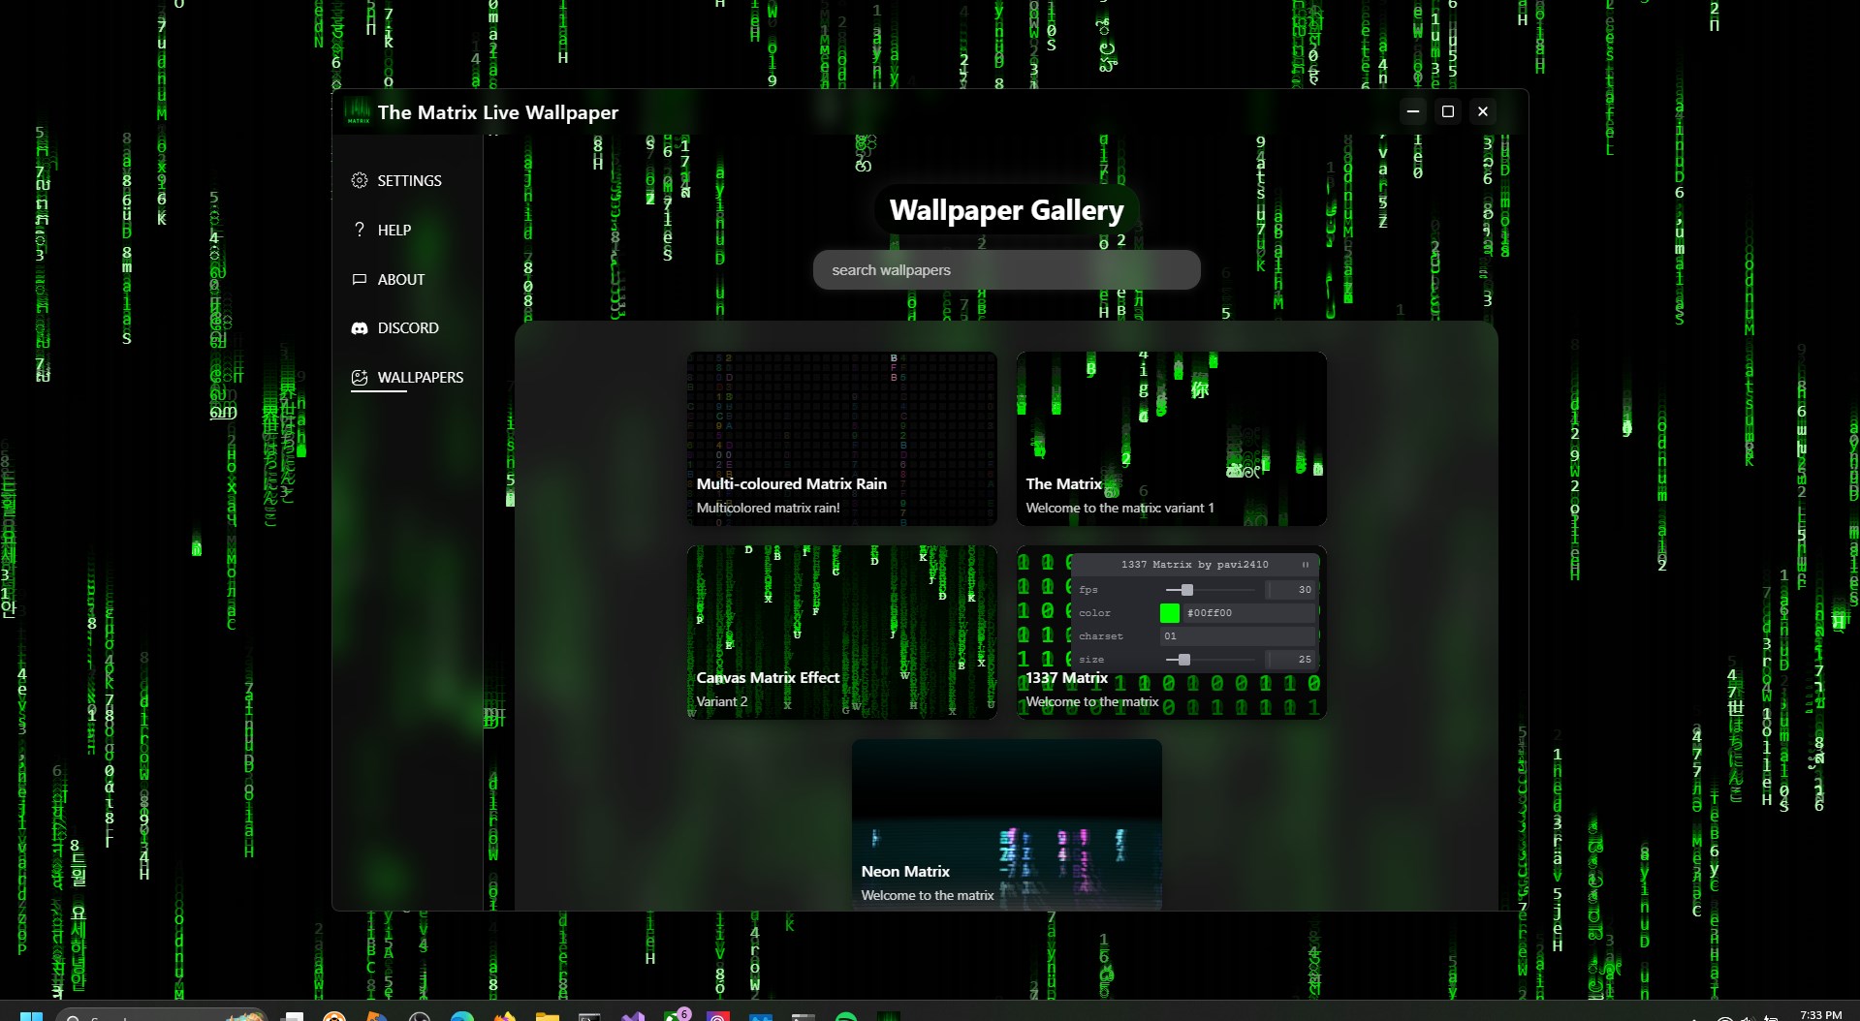Open the About page in the sidebar
This screenshot has height=1021, width=1860.
389,279
